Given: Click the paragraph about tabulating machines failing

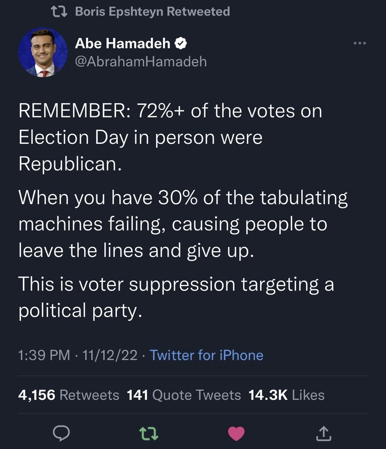Looking at the screenshot, I should 183,223.
